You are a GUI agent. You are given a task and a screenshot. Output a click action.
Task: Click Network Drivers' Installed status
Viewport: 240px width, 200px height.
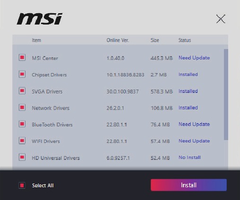pyautogui.click(x=188, y=108)
